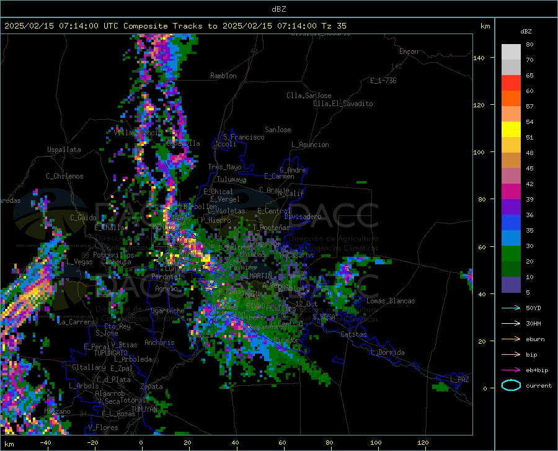The image size is (558, 451).
Task: Click the Uspallata town label
Action: click(64, 150)
